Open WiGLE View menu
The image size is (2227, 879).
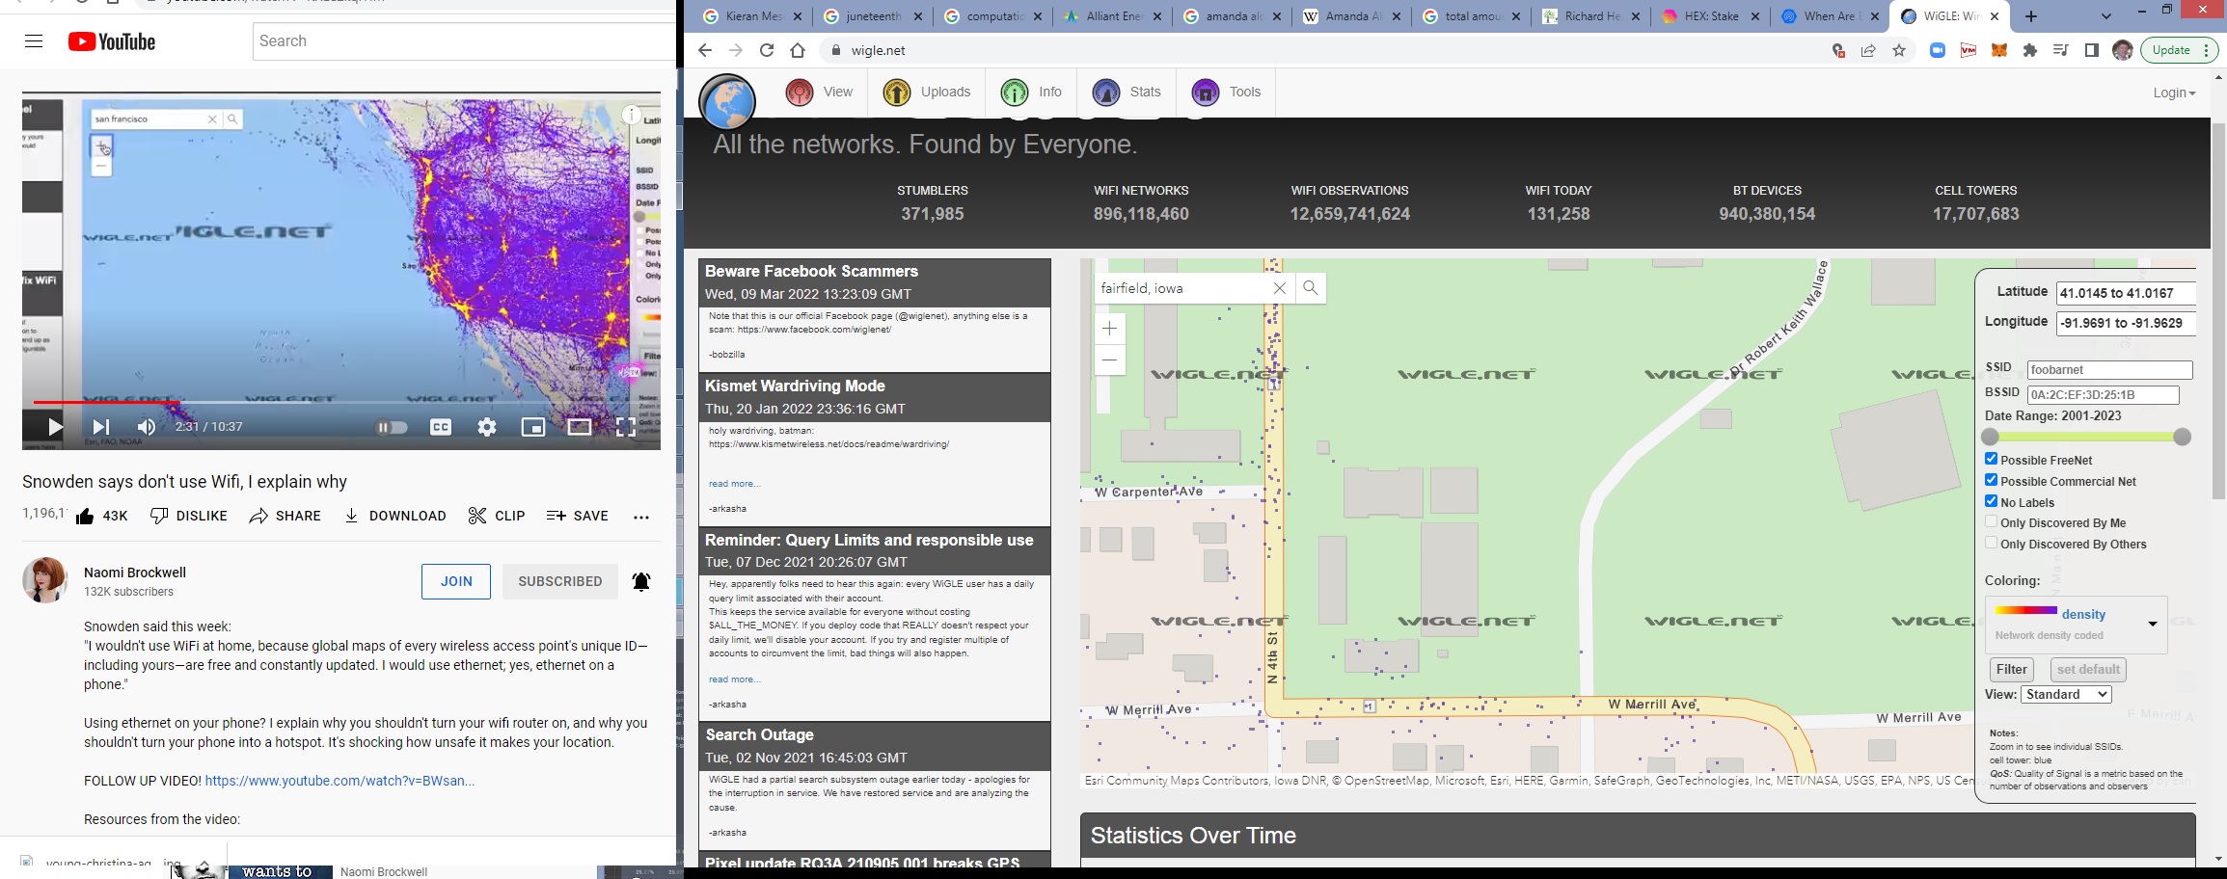(x=819, y=93)
